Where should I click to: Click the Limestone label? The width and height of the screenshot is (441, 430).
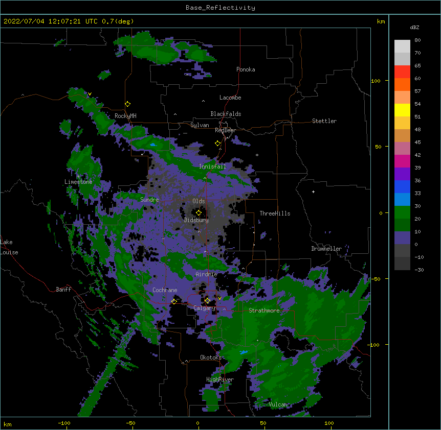tap(78, 182)
